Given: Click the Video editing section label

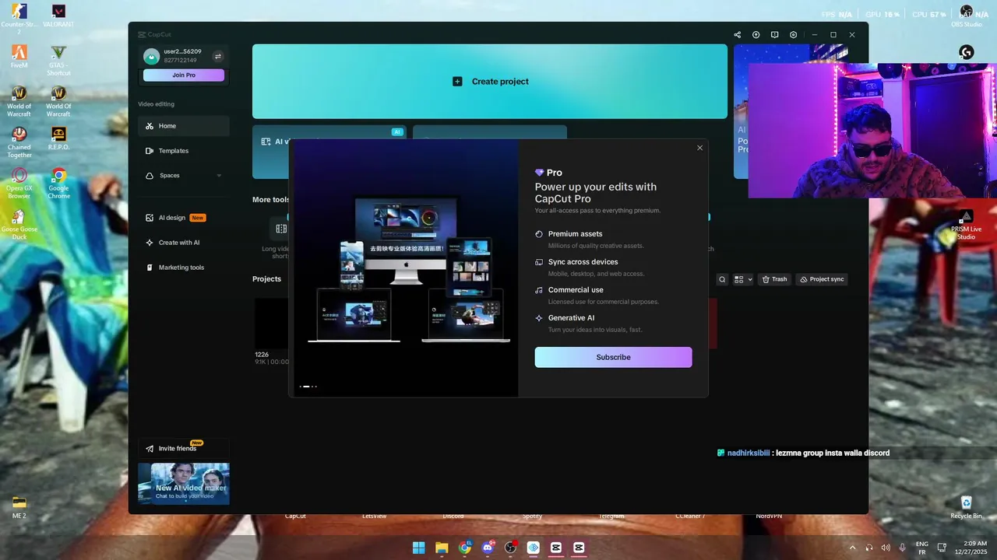Looking at the screenshot, I should tap(157, 104).
